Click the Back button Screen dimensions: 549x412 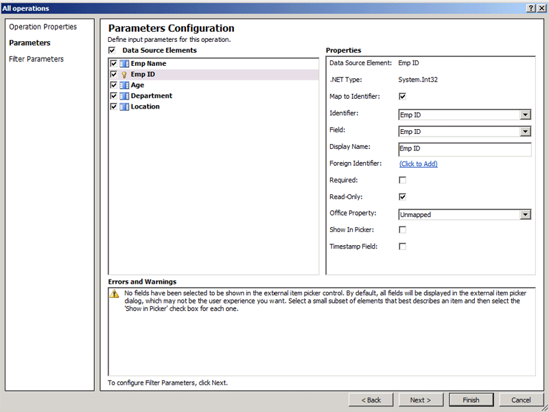tap(371, 400)
